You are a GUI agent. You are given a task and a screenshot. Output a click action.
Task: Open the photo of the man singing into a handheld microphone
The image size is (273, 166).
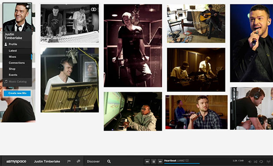pos(251,43)
